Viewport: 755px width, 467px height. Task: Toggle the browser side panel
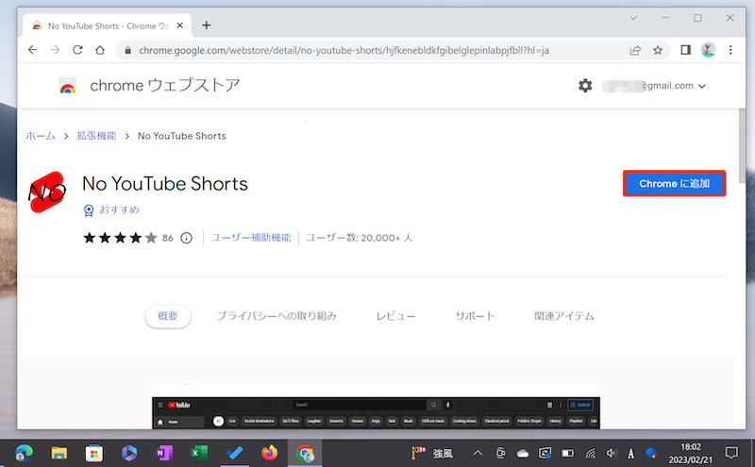coord(686,50)
